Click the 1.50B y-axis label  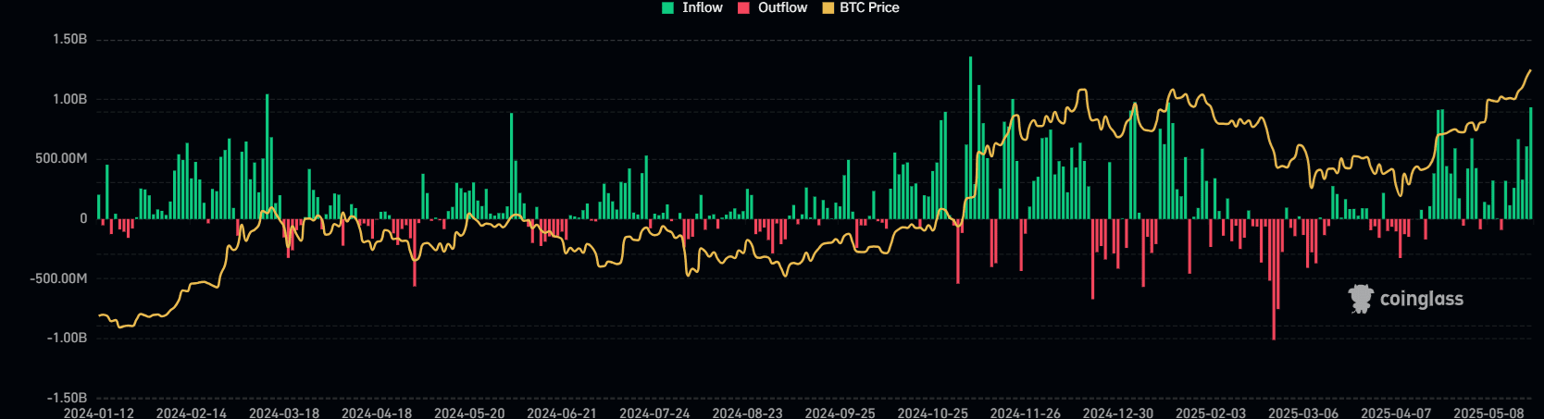click(x=69, y=40)
